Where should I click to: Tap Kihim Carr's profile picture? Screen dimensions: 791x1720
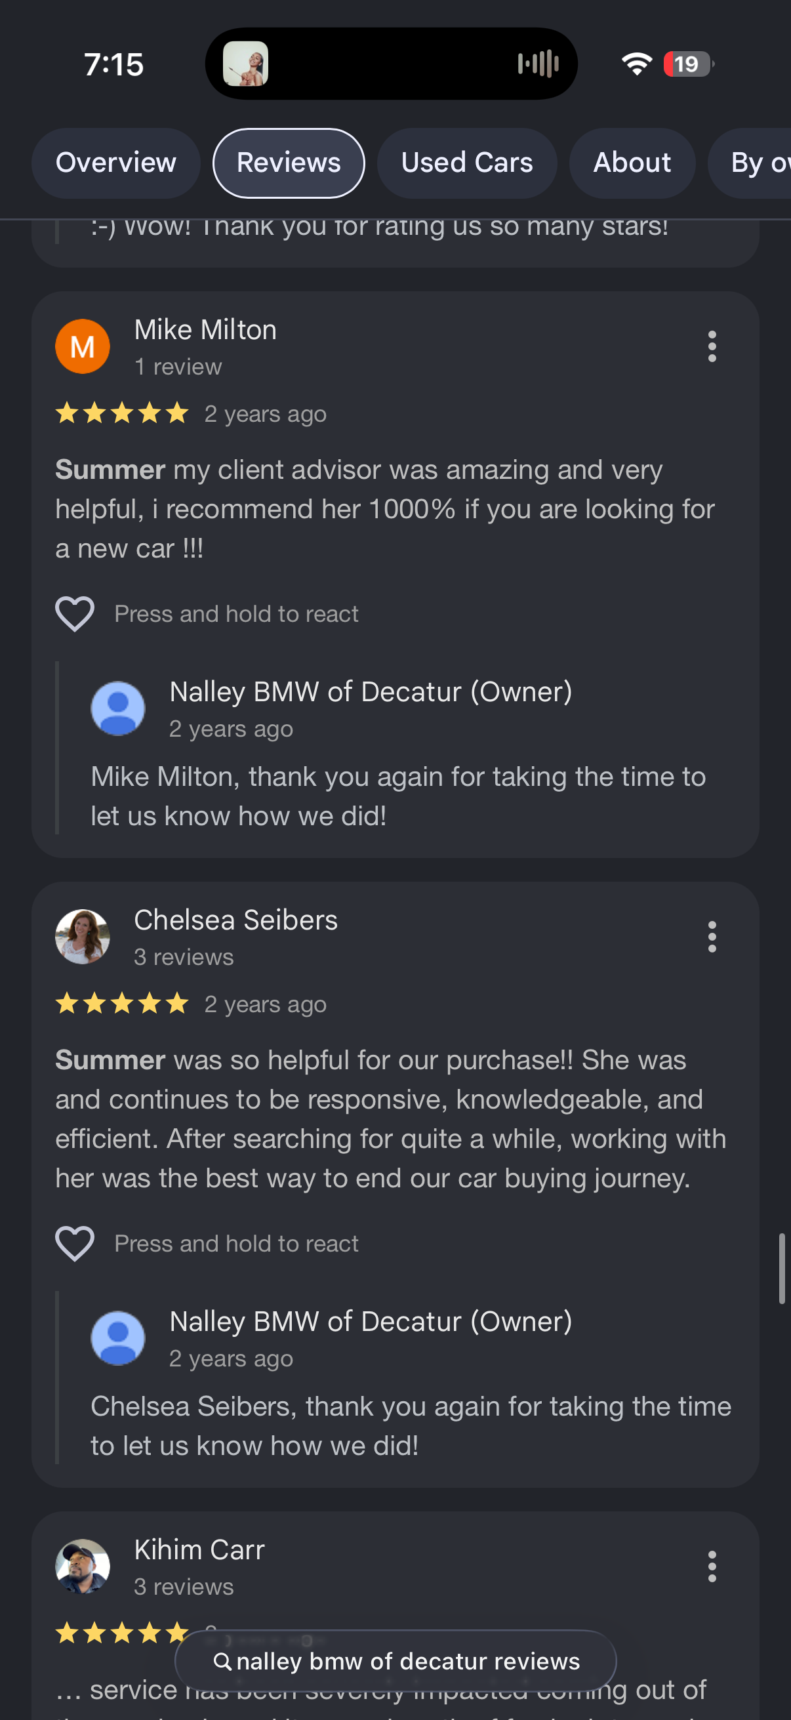[80, 1568]
